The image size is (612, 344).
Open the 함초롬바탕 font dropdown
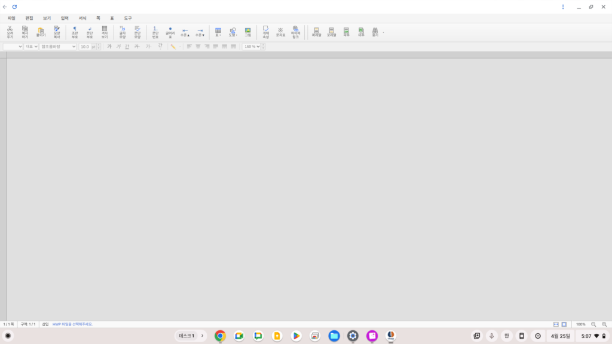[x=58, y=47]
